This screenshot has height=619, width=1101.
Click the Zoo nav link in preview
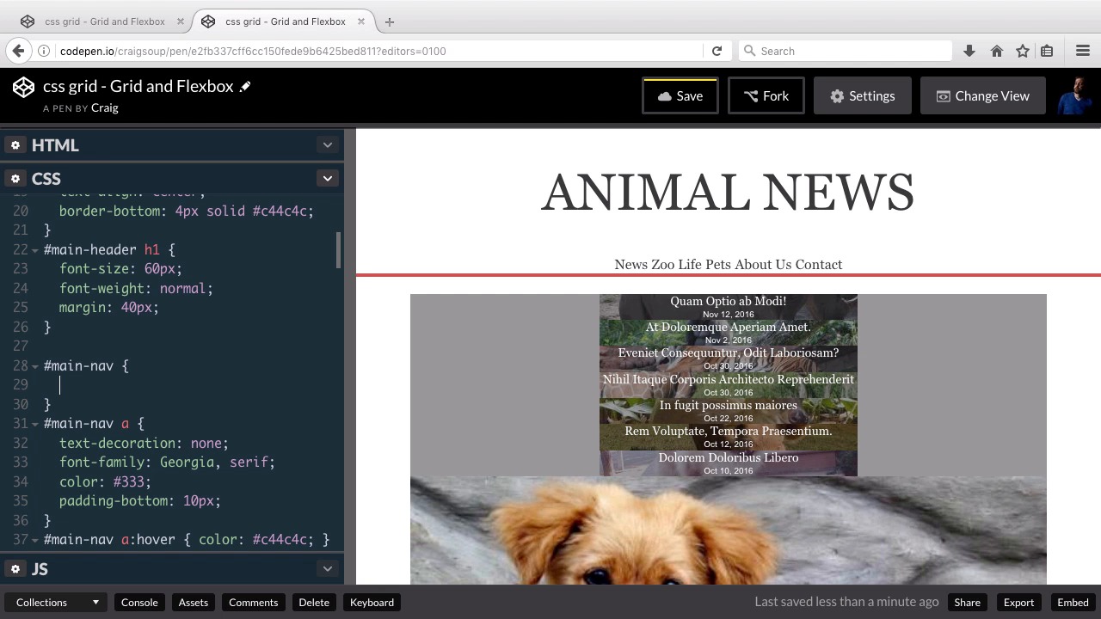click(662, 265)
